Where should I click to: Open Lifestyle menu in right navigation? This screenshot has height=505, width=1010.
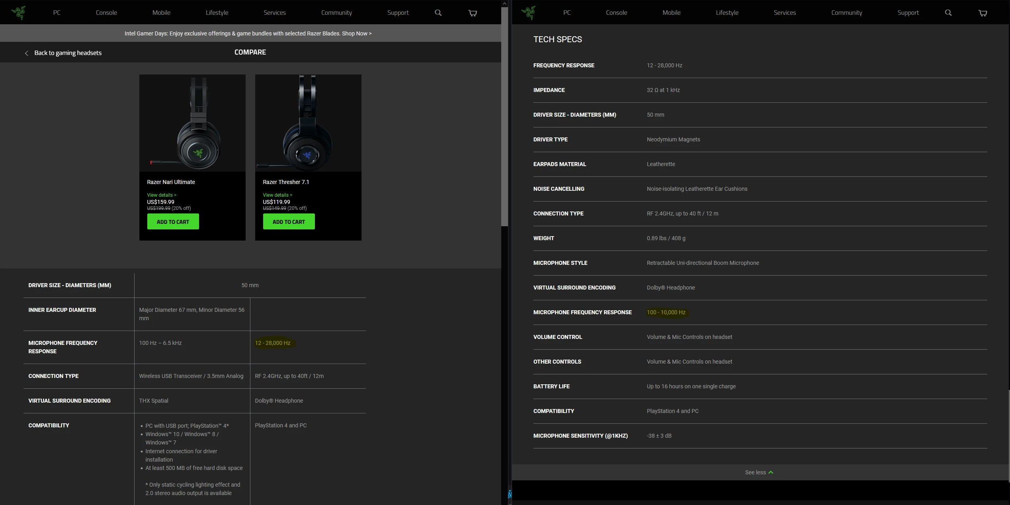pos(727,13)
